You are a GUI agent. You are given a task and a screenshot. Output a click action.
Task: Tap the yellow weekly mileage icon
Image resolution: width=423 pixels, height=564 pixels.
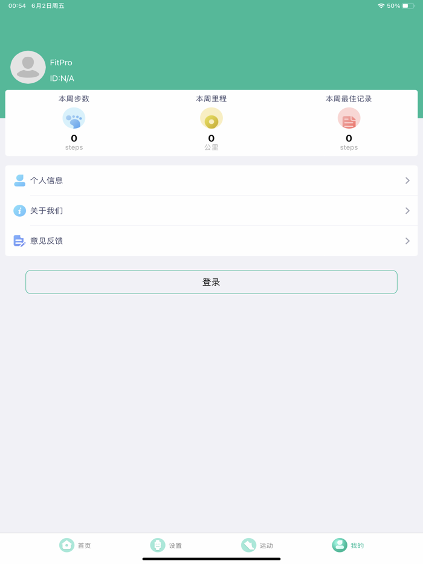pos(211,118)
